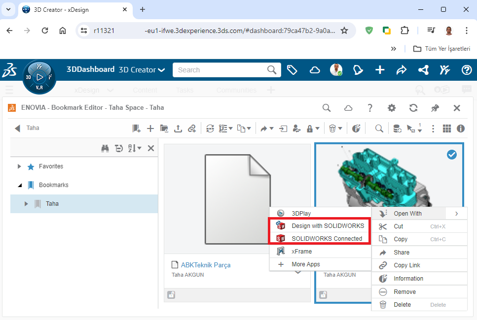Open the 3DEXPERIENCE compass
Screen dimensions: 477x320
pos(39,78)
